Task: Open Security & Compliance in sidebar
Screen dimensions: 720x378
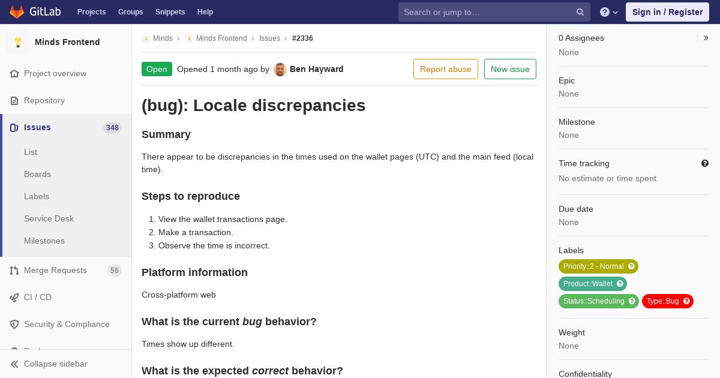Action: point(66,324)
